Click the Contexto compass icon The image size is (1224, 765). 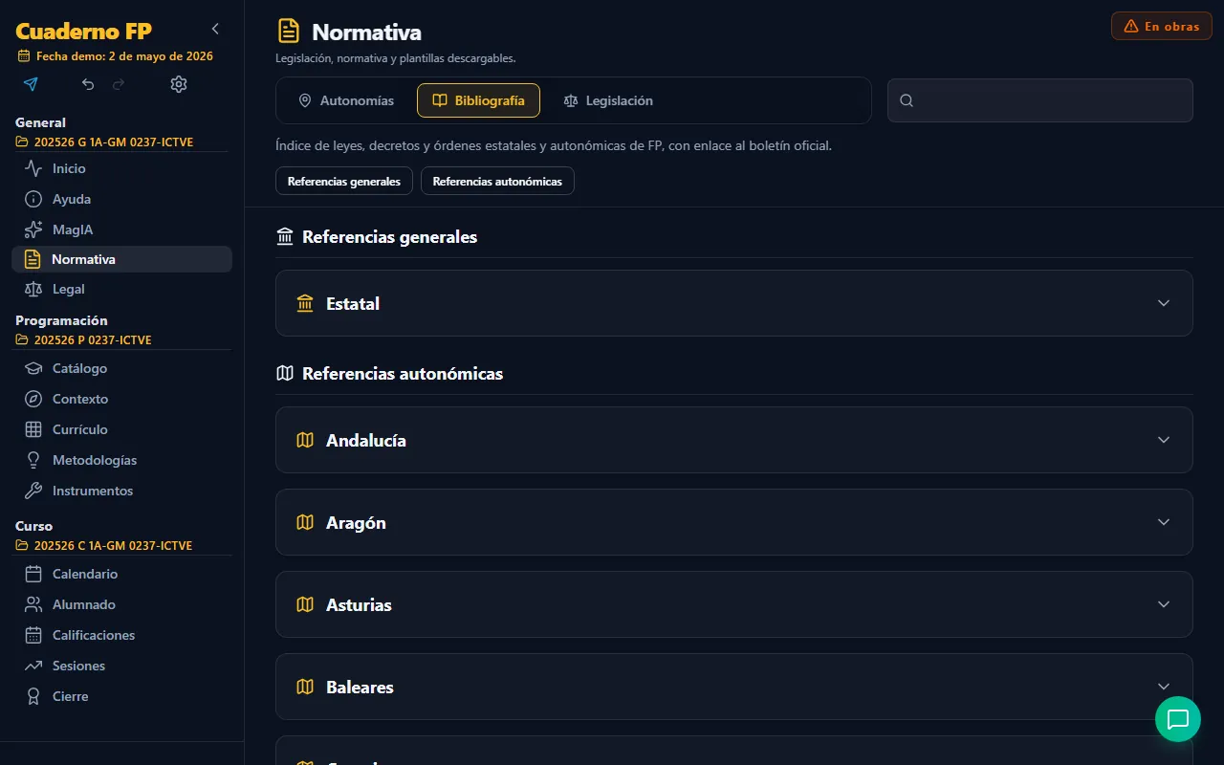[33, 399]
